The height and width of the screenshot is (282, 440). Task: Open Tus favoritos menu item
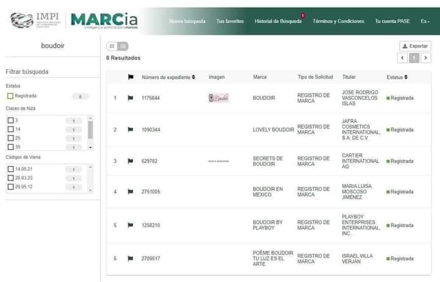[230, 21]
